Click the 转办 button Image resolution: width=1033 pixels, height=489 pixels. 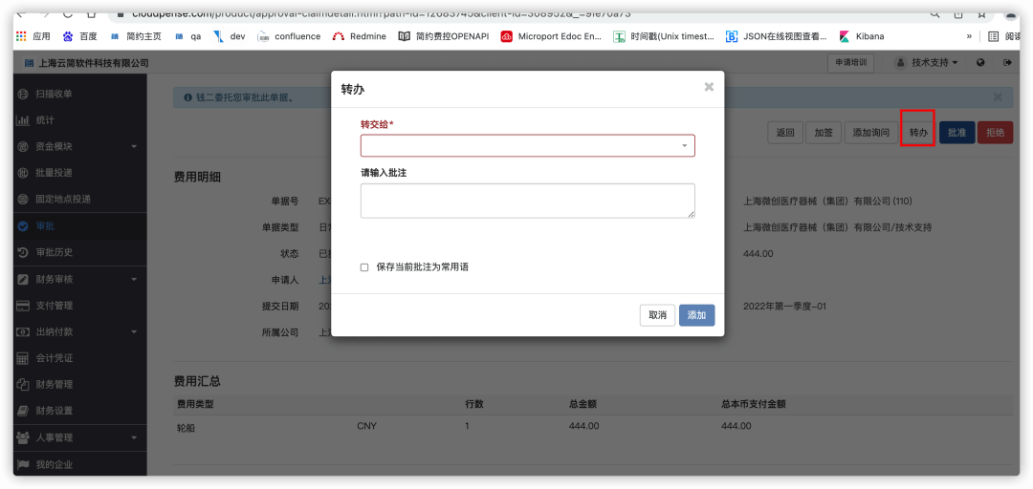pos(918,133)
